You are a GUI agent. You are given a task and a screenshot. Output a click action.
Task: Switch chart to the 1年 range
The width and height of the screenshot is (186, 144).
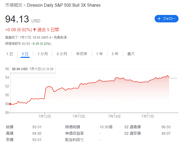click(x=100, y=54)
